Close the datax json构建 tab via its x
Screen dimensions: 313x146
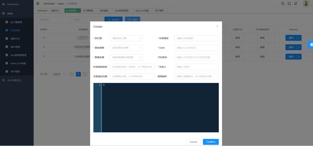pyautogui.click(x=150, y=11)
